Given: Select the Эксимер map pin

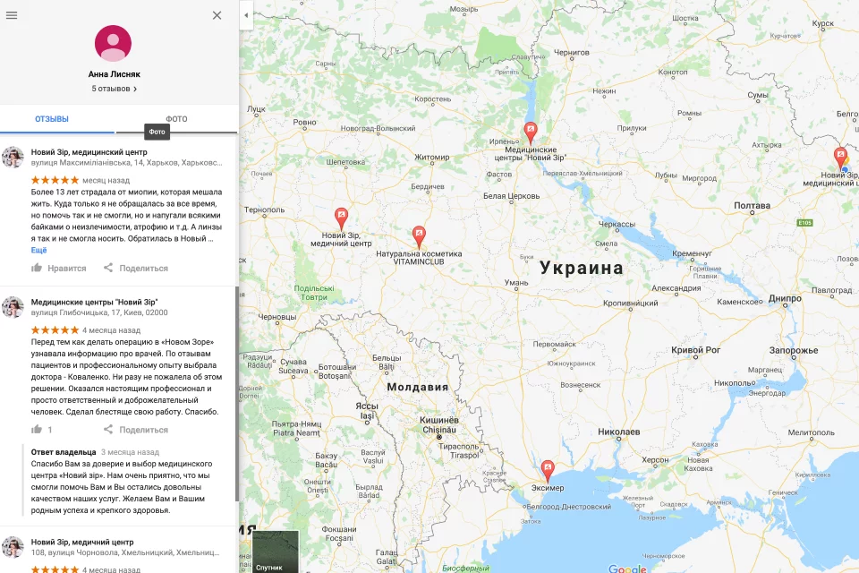Looking at the screenshot, I should tap(548, 472).
